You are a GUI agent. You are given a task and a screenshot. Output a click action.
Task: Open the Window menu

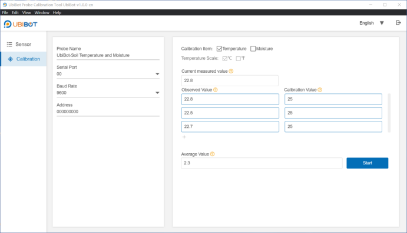[42, 13]
